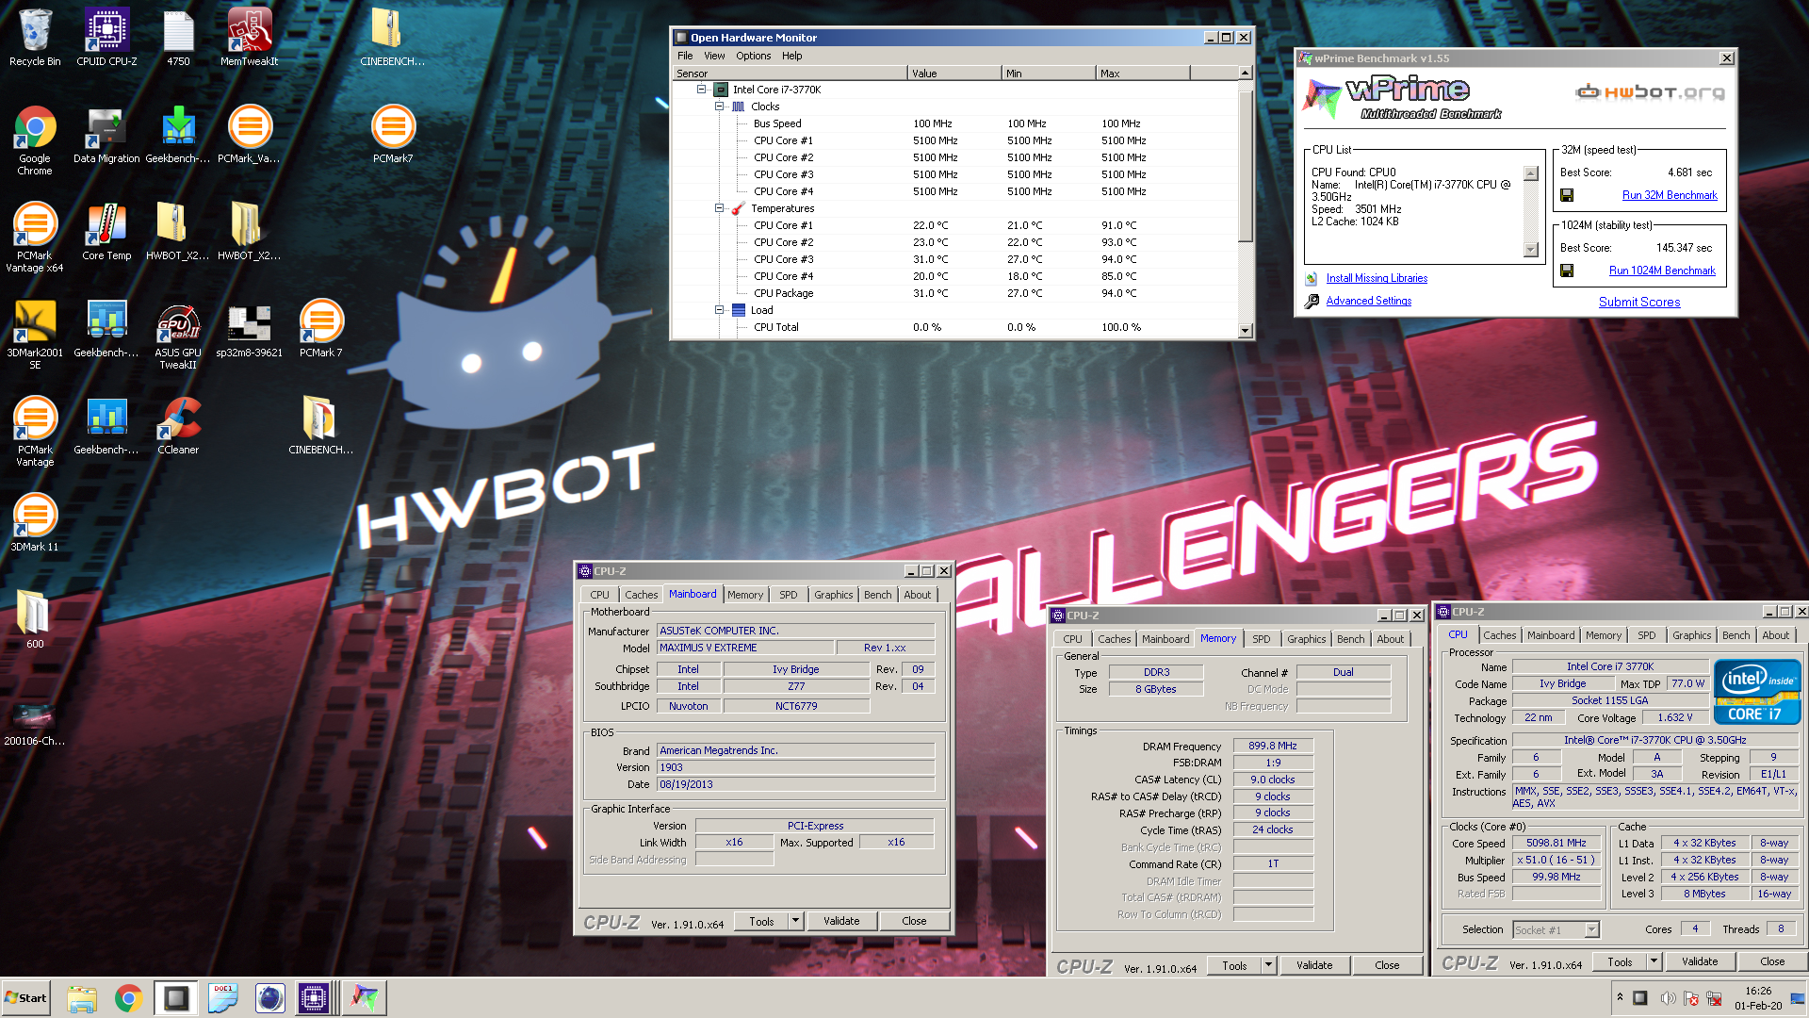Click the Chrome icon in the taskbar
1809x1018 pixels.
(129, 998)
